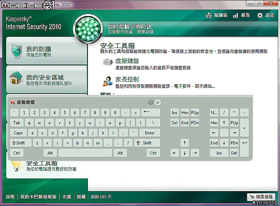Open the Quarantine (隔離區) icon

(x=209, y=15)
